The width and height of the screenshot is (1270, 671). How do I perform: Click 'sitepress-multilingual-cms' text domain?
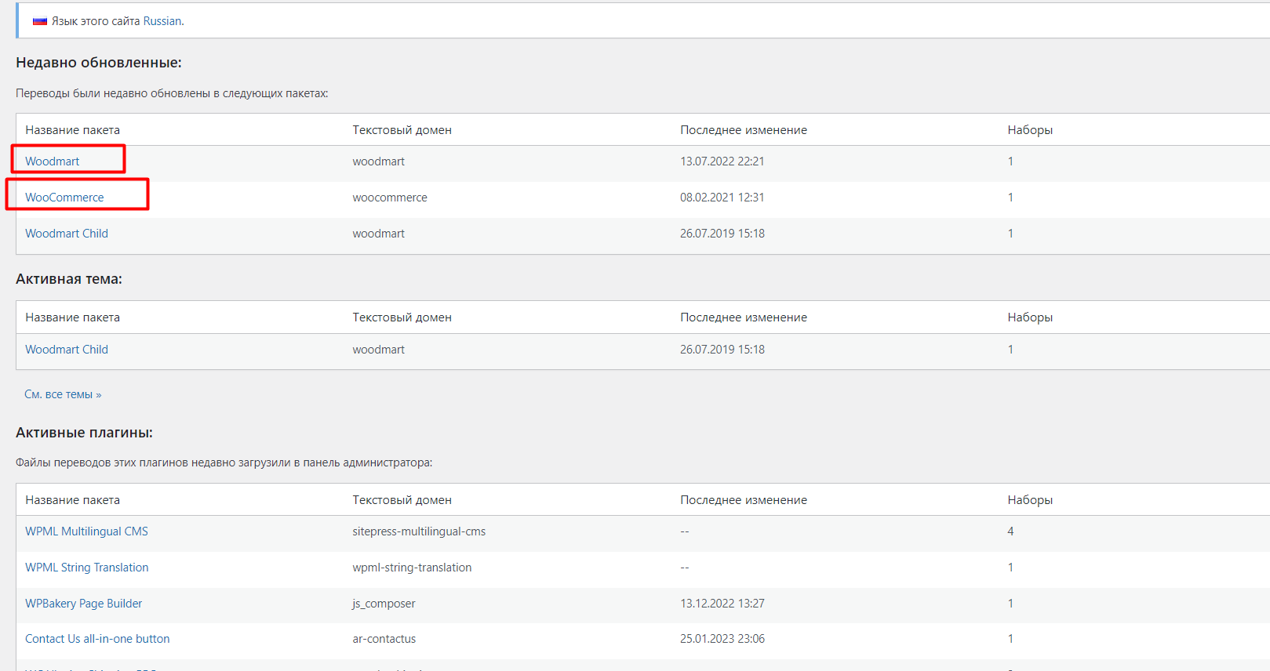click(x=419, y=531)
